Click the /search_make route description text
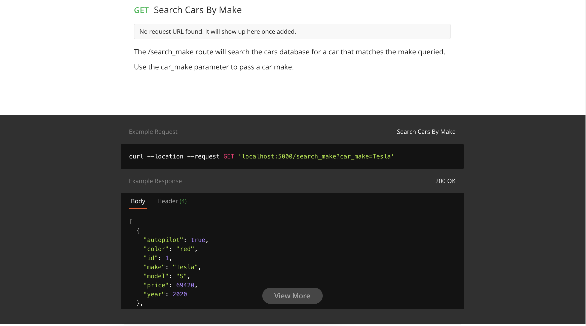 [289, 52]
